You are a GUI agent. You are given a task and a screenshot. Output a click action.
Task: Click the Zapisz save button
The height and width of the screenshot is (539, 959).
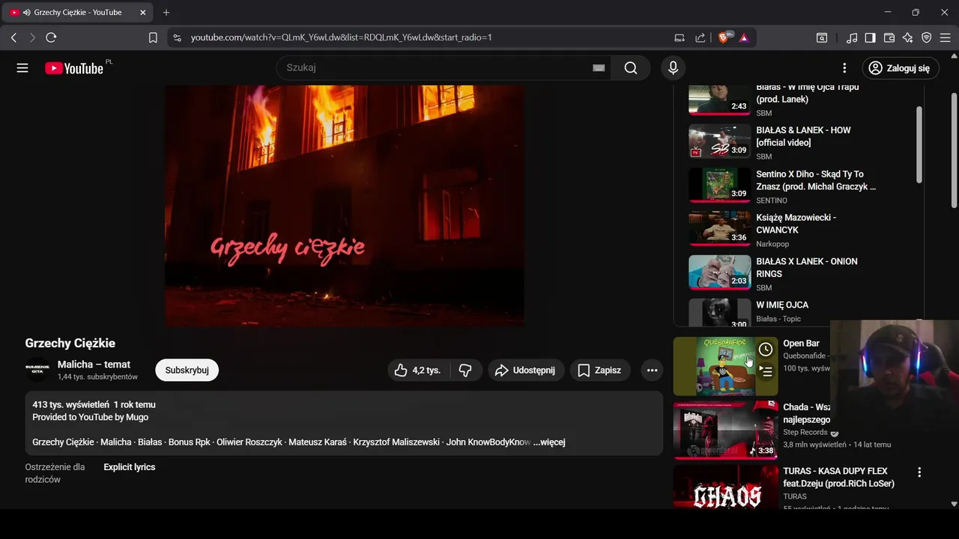pyautogui.click(x=600, y=370)
